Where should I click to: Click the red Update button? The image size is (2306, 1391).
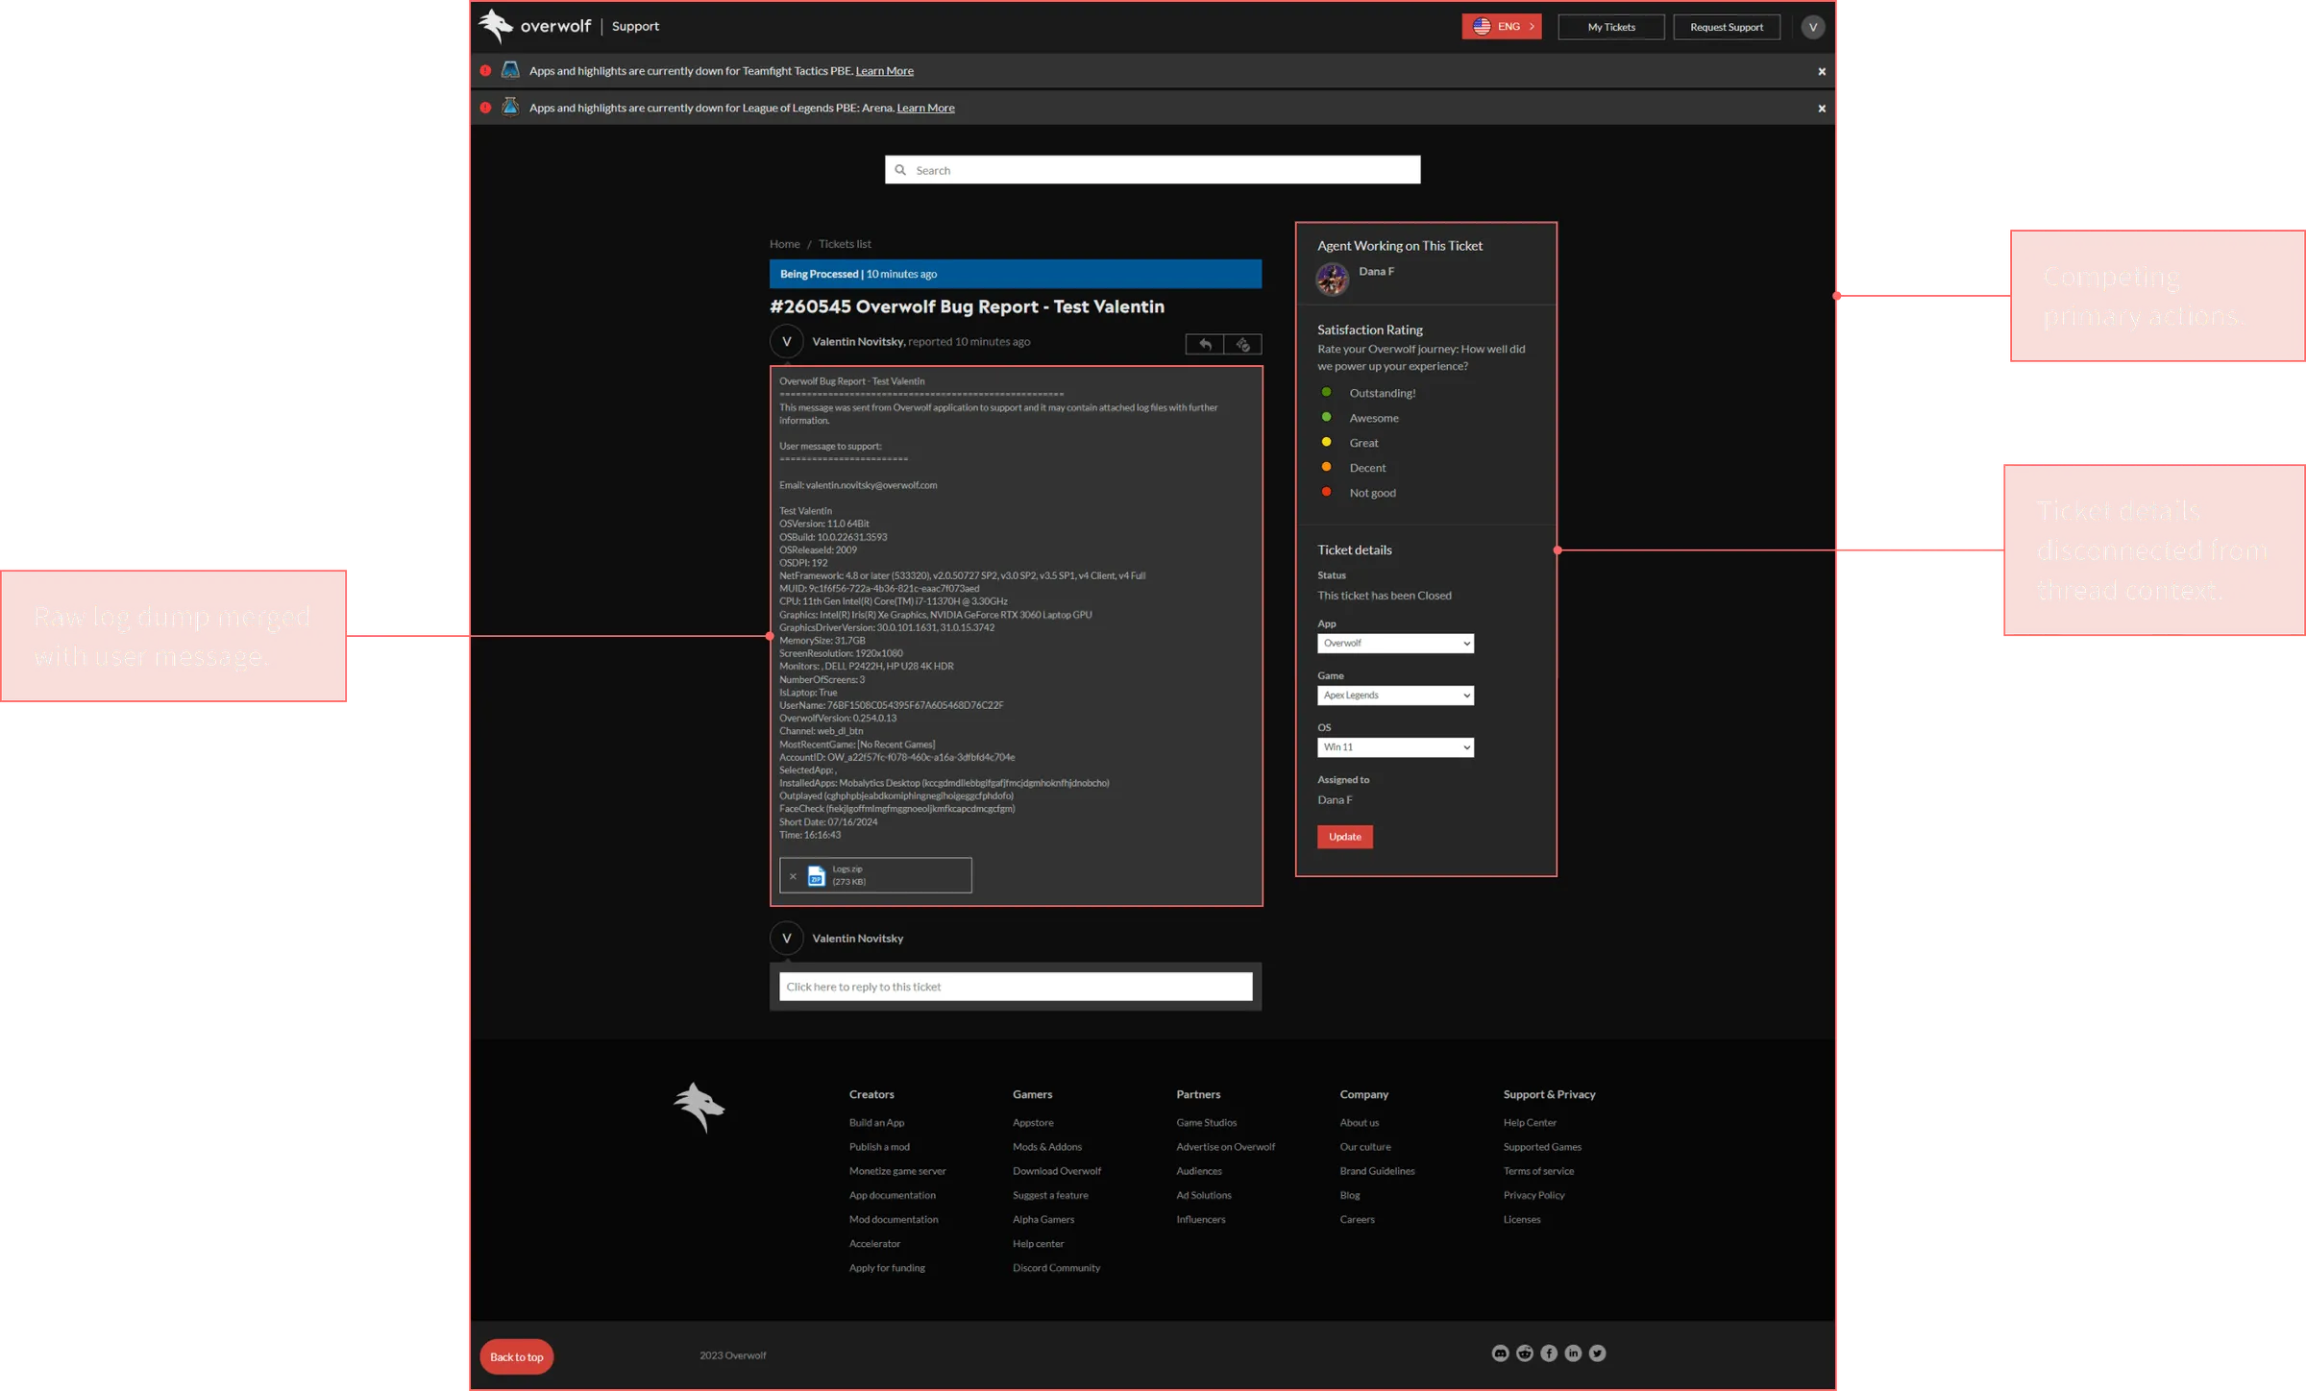(1344, 837)
